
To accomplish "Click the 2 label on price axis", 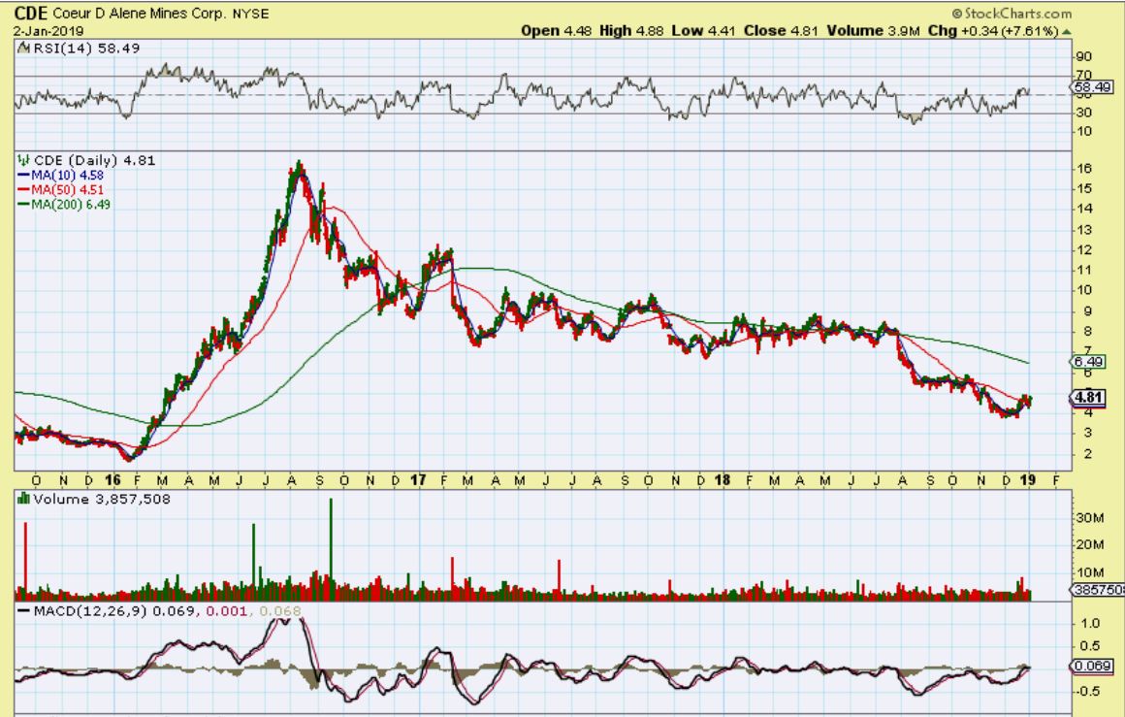I will 1088,454.
